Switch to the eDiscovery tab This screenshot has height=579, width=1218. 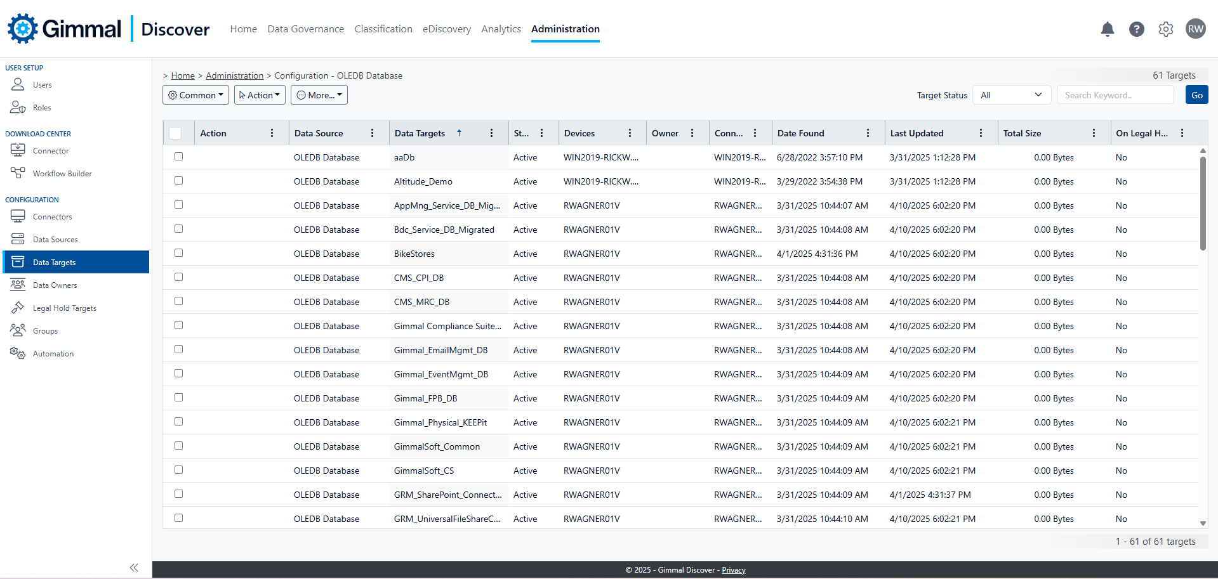[x=447, y=29]
